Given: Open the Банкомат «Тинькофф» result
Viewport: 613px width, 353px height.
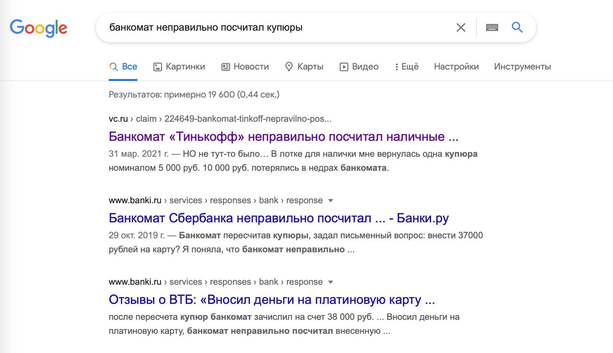Looking at the screenshot, I should pos(284,137).
